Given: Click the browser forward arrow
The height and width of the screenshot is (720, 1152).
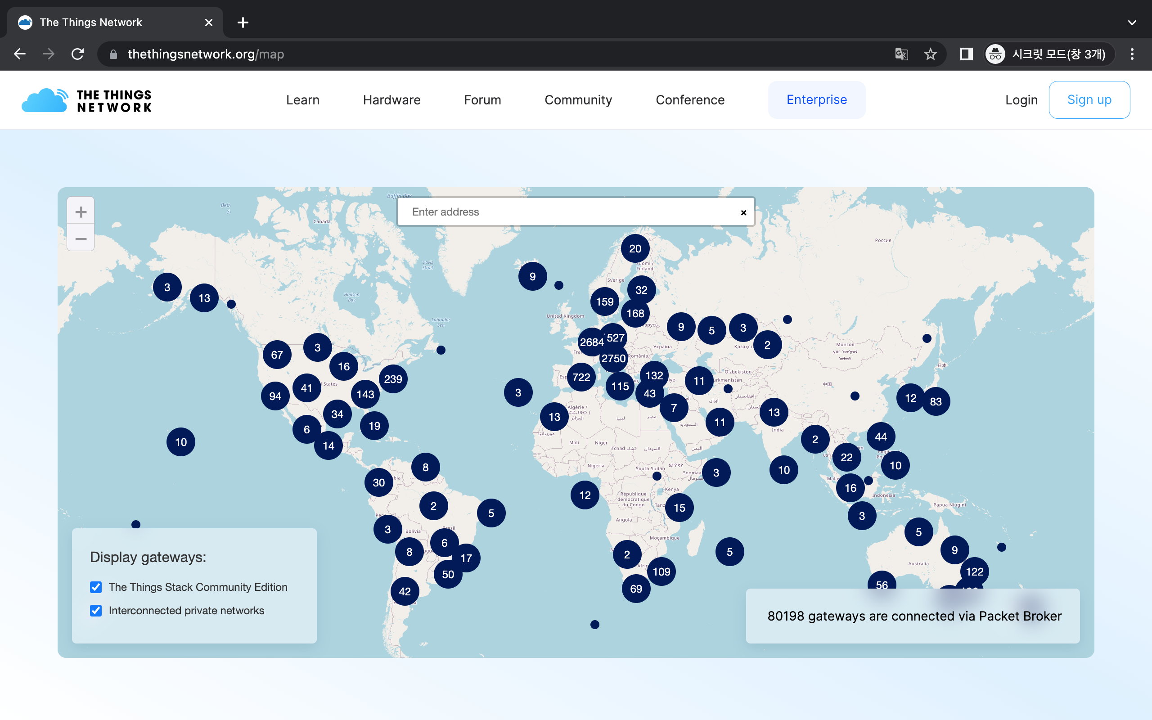Looking at the screenshot, I should [49, 54].
